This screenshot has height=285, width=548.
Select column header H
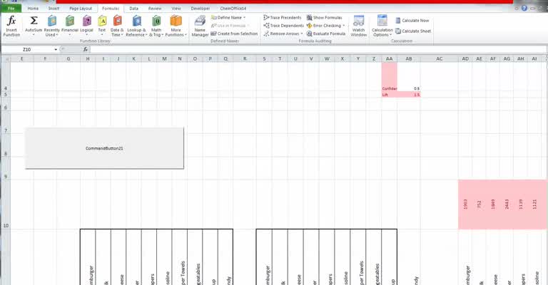tap(88, 59)
